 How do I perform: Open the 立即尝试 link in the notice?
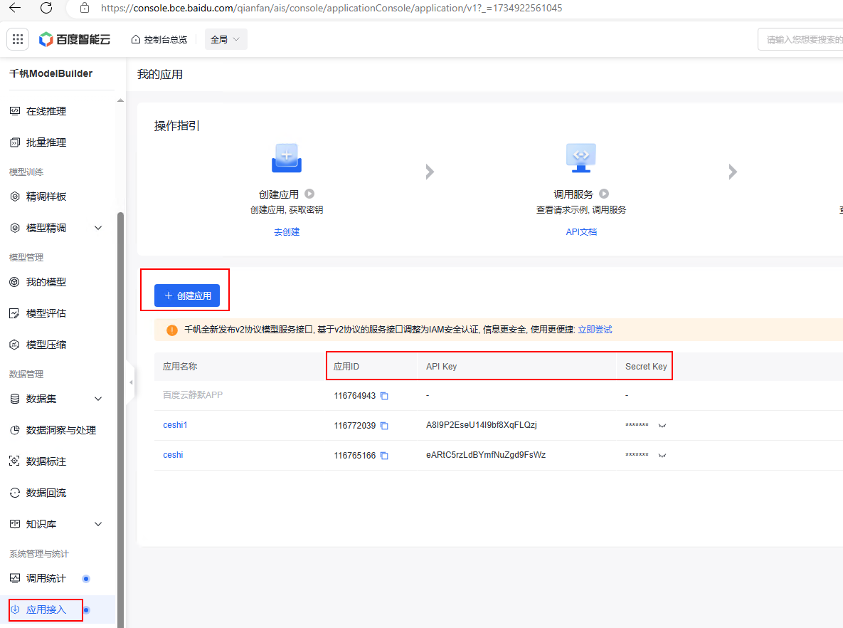tap(595, 330)
